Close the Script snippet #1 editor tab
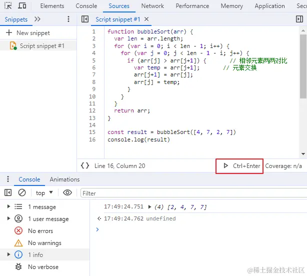The width and height of the screenshot is (307, 276). [146, 19]
